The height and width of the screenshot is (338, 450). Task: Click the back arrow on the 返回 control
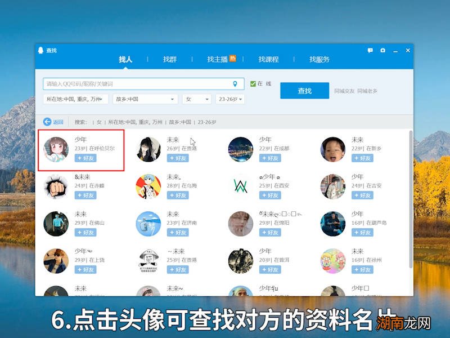48,121
